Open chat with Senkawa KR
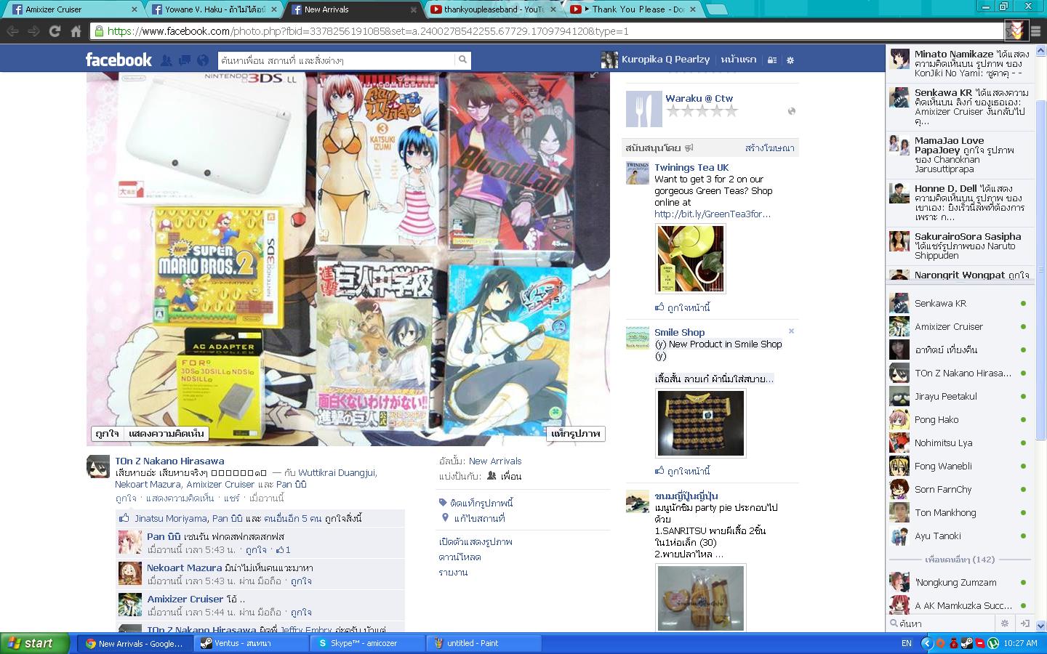 pos(958,303)
